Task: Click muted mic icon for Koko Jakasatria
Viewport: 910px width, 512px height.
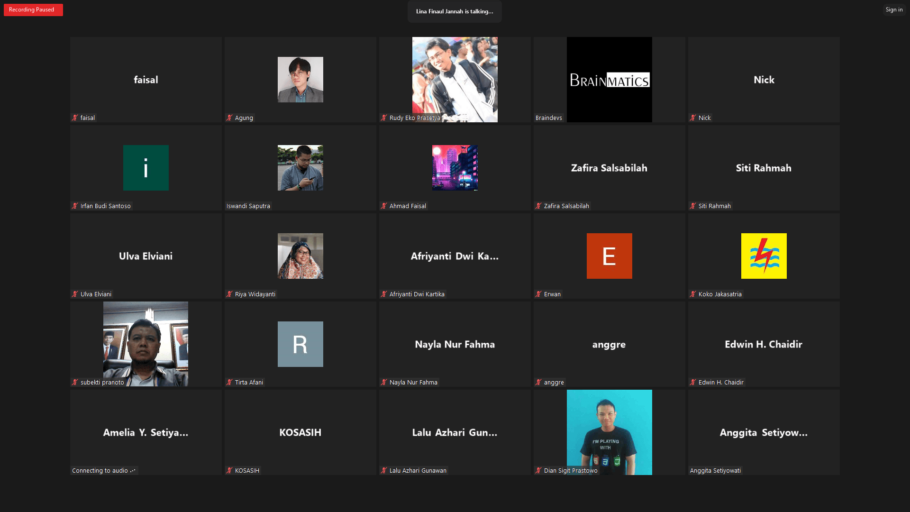Action: point(693,294)
